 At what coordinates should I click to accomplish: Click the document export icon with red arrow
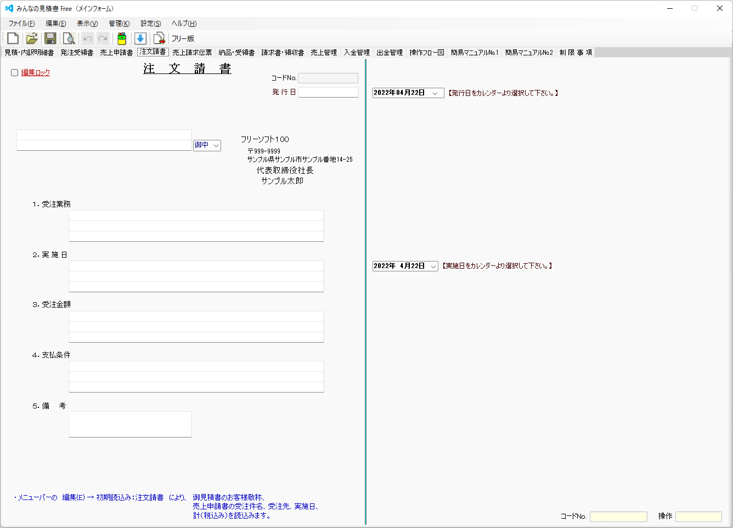tap(159, 38)
